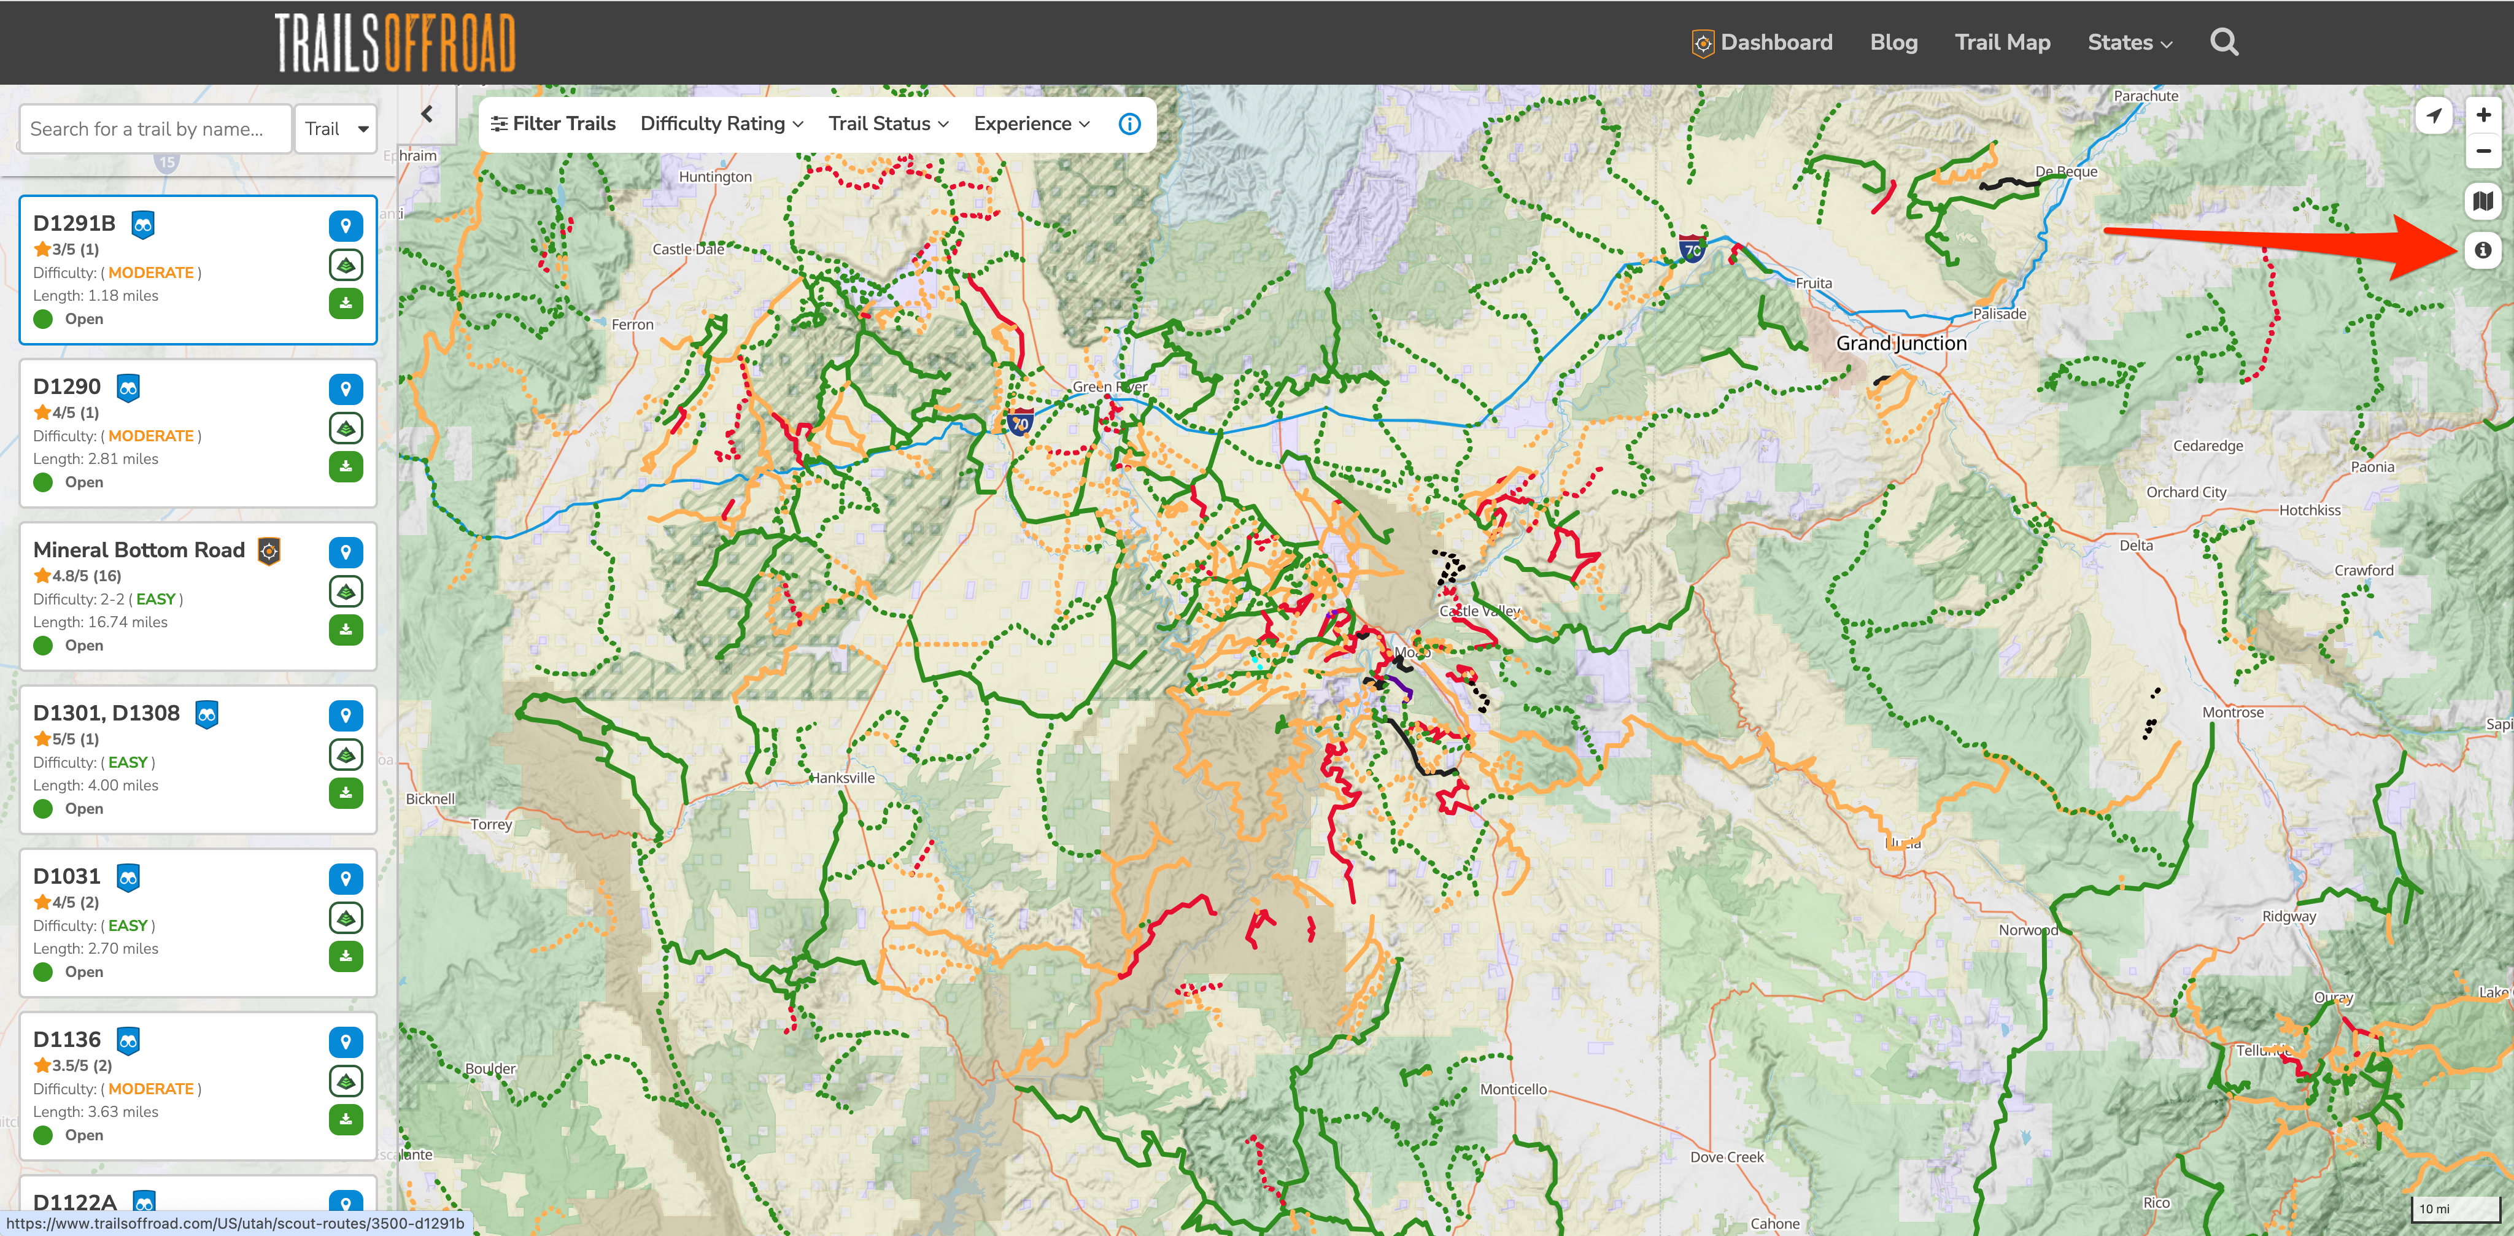Open the States menu dropdown

pyautogui.click(x=2130, y=43)
